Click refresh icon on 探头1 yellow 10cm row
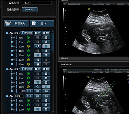 point(38,46)
